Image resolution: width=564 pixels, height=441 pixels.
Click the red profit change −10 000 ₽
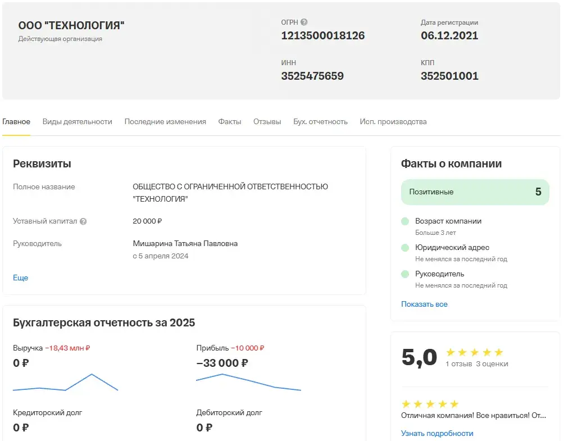tap(248, 348)
